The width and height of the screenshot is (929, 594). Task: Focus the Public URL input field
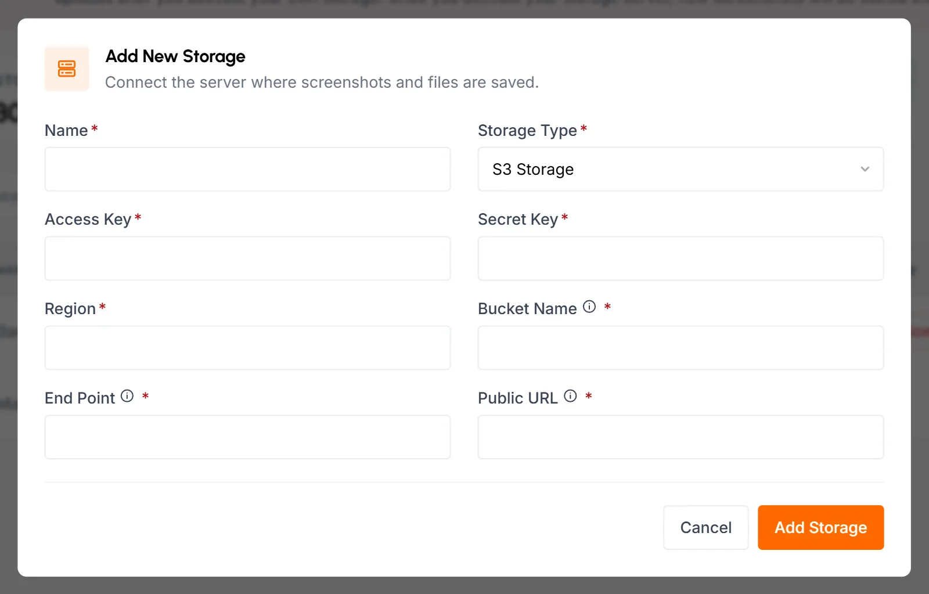680,437
